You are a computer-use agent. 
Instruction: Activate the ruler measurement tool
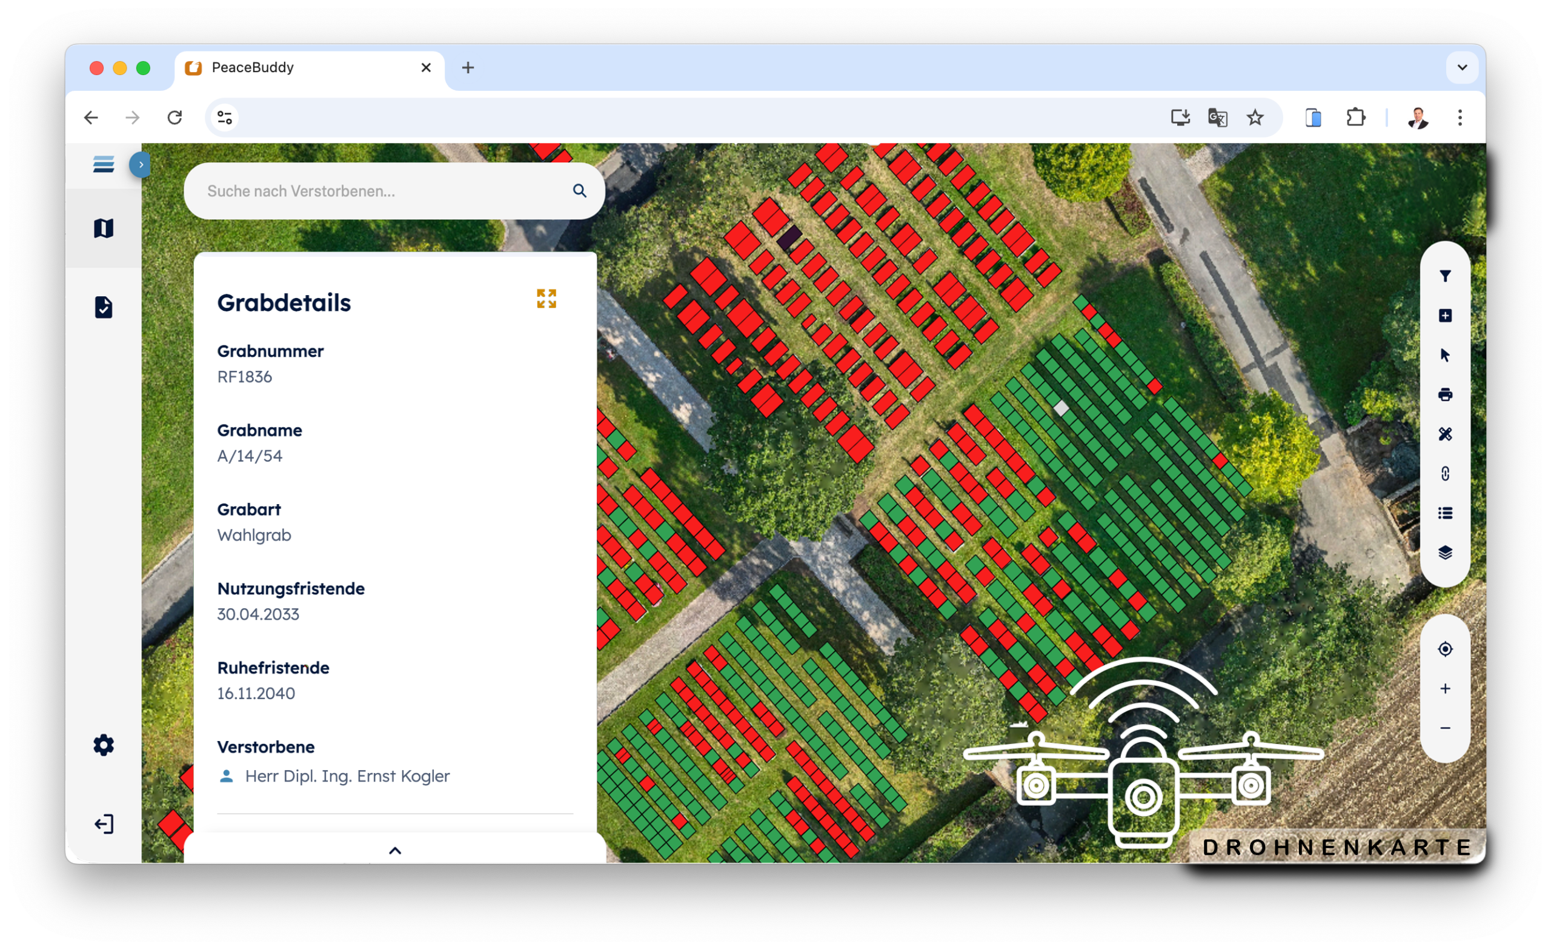point(1444,434)
